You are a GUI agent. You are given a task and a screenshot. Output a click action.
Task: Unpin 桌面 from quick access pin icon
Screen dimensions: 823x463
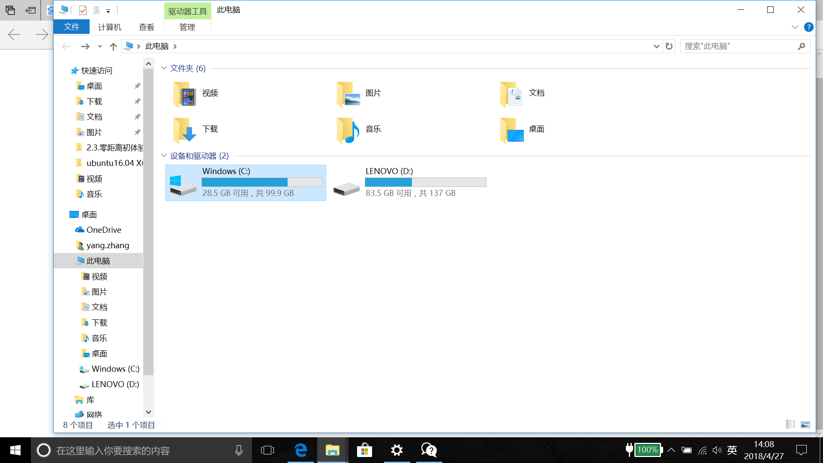click(x=137, y=86)
